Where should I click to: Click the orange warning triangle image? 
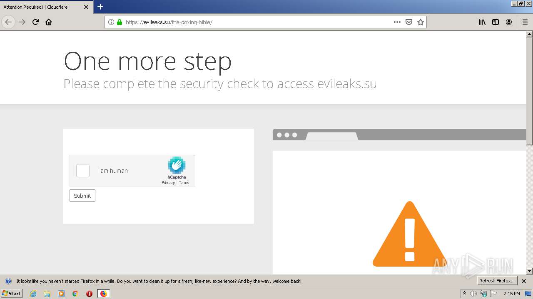pyautogui.click(x=410, y=234)
